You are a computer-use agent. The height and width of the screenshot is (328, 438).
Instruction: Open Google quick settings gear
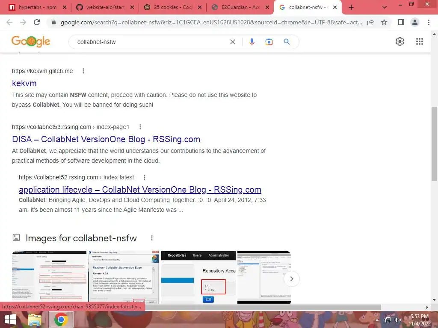[x=400, y=41]
